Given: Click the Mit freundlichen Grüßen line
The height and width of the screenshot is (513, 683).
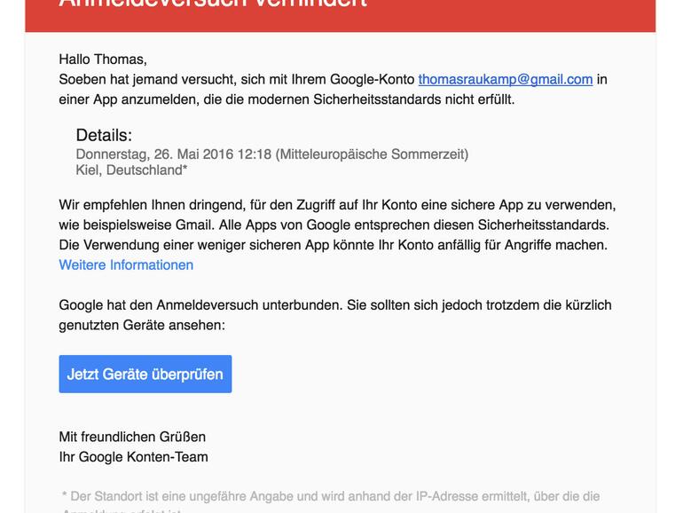Looking at the screenshot, I should pyautogui.click(x=132, y=437).
